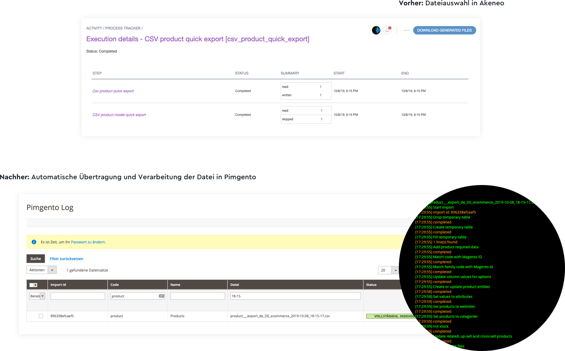Sort by the Code column header

(137, 285)
